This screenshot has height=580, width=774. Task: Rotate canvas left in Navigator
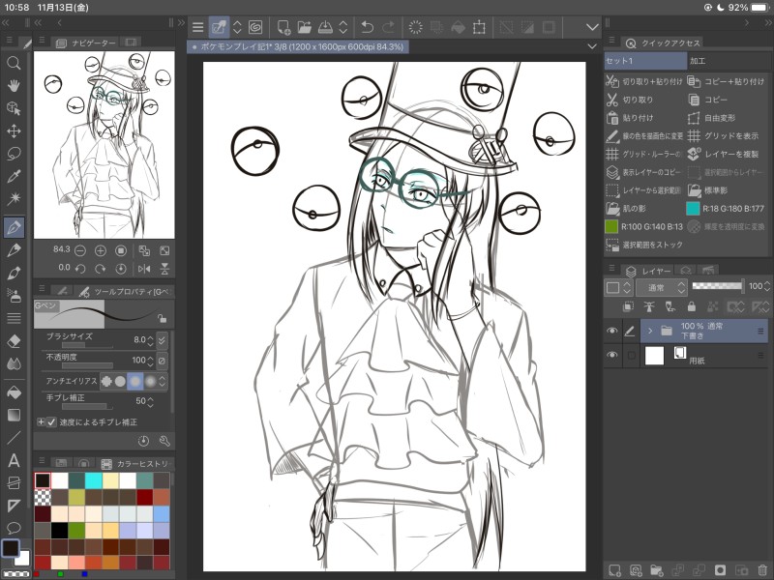pyautogui.click(x=80, y=269)
